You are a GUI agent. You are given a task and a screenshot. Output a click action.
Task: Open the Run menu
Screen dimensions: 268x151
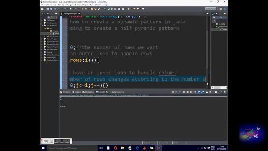[92, 5]
